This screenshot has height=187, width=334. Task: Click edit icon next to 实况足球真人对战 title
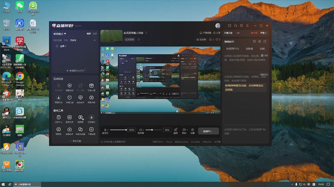click(x=147, y=33)
